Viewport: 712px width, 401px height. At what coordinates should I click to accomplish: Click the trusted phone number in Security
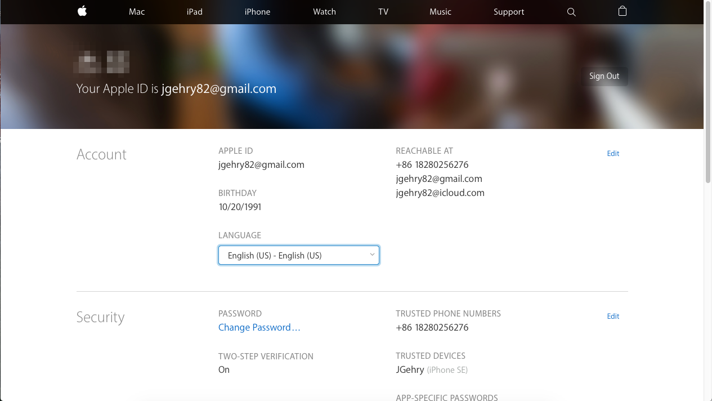coord(432,327)
